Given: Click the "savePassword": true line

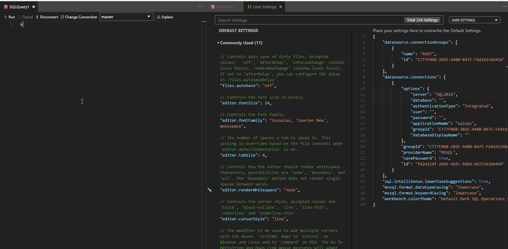Looking at the screenshot, I should click(426, 158).
